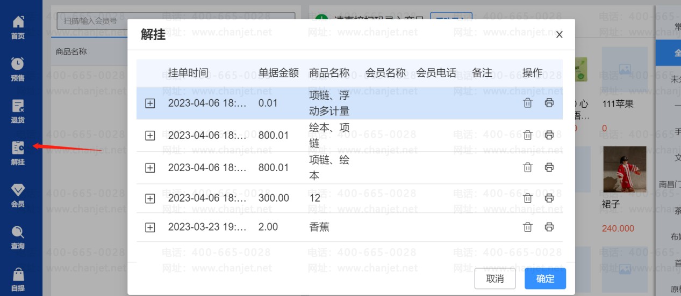Print the 香蕉 held order

[x=549, y=227]
